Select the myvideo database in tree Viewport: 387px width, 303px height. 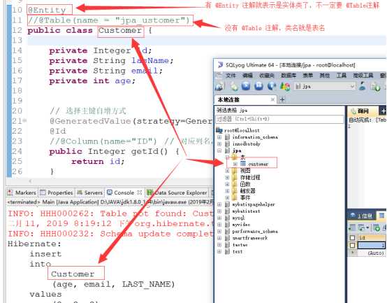(241, 225)
